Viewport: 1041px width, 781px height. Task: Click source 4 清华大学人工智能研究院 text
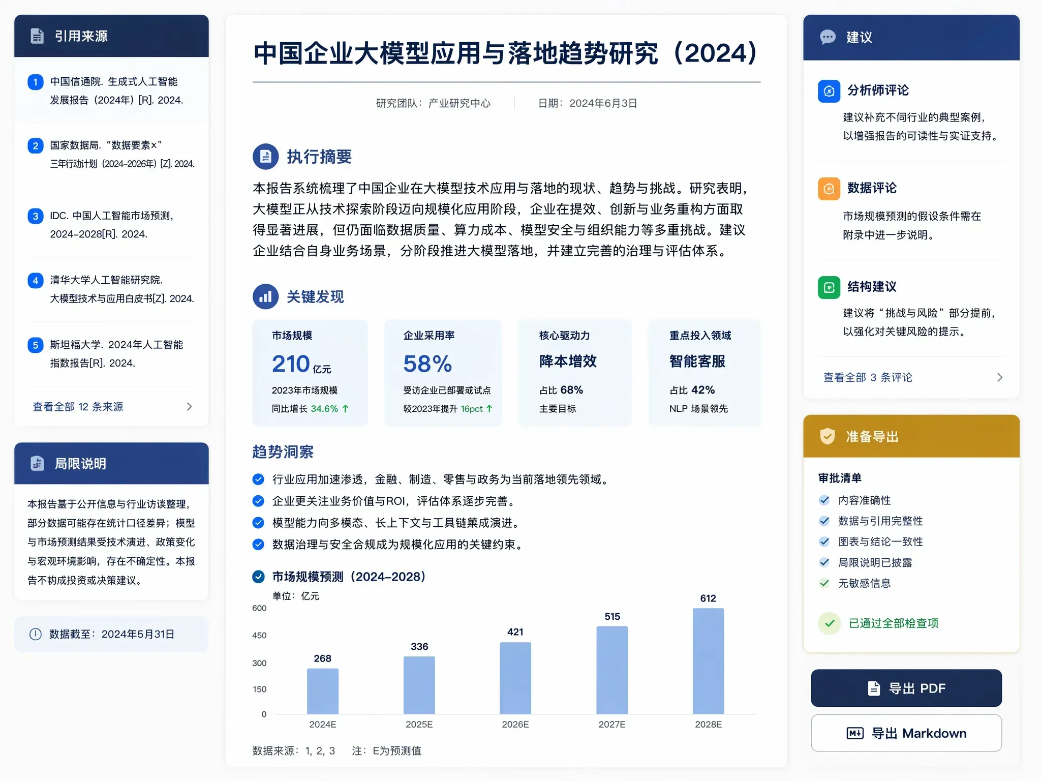coord(122,289)
